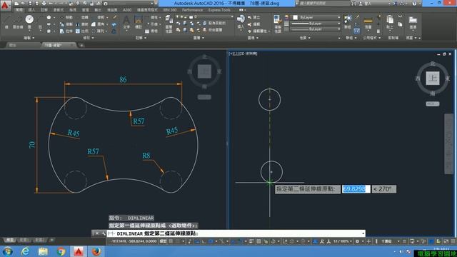
Task: Open the command line history dropdown arrow
Action: 363,233
